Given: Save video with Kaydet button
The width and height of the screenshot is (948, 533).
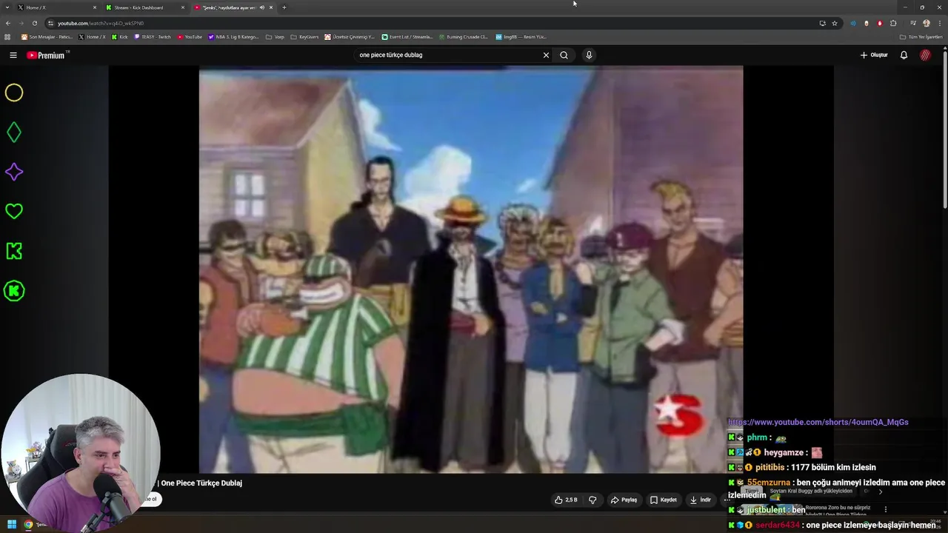Looking at the screenshot, I should point(663,500).
